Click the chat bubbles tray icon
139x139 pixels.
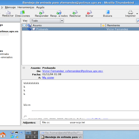pyautogui.click(x=17, y=137)
